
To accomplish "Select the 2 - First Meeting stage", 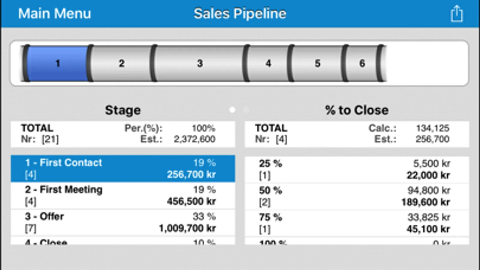I will tap(123, 196).
